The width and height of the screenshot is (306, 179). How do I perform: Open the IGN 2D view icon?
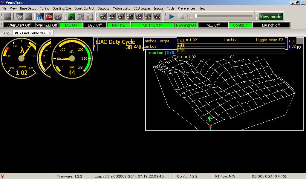tap(112, 16)
